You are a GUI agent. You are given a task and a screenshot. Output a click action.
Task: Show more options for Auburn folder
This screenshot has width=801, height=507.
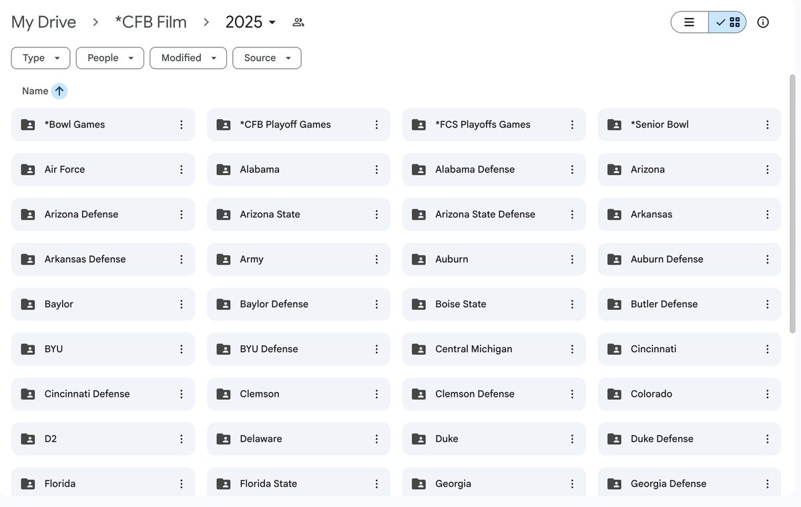coord(572,259)
